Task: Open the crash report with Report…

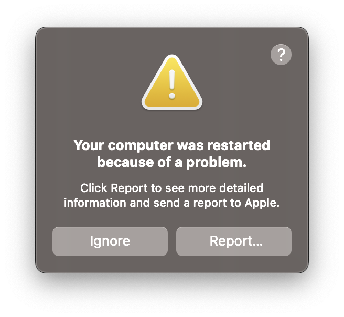Action: (234, 241)
